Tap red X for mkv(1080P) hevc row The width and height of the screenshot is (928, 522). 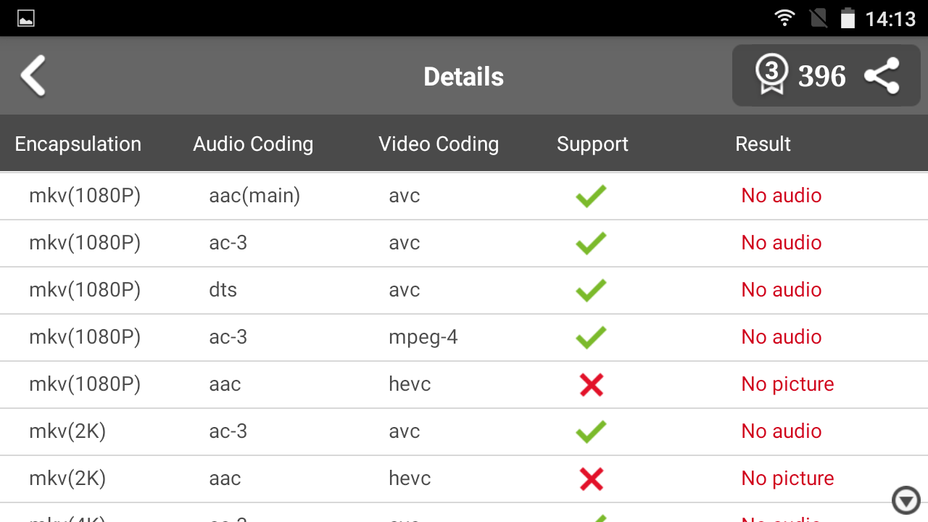(591, 384)
